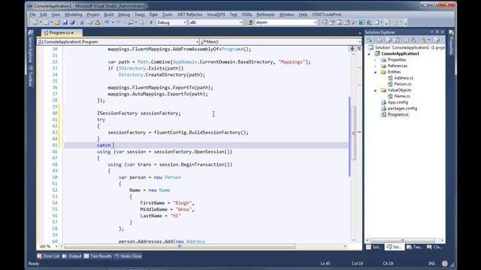Open the 100 % zoom dropdown

tap(48, 247)
